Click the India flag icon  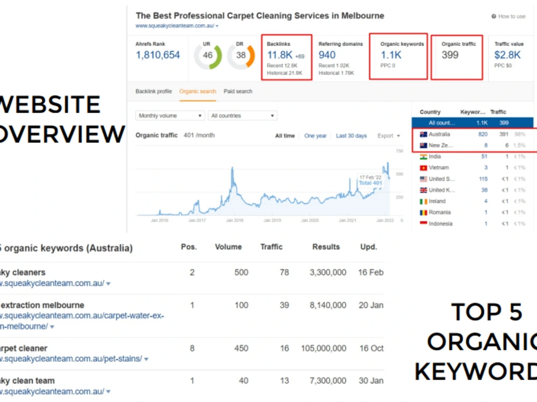click(423, 157)
